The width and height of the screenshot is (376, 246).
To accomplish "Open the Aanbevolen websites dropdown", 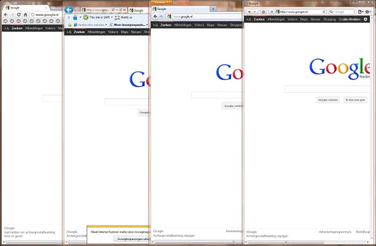I will click(90, 25).
